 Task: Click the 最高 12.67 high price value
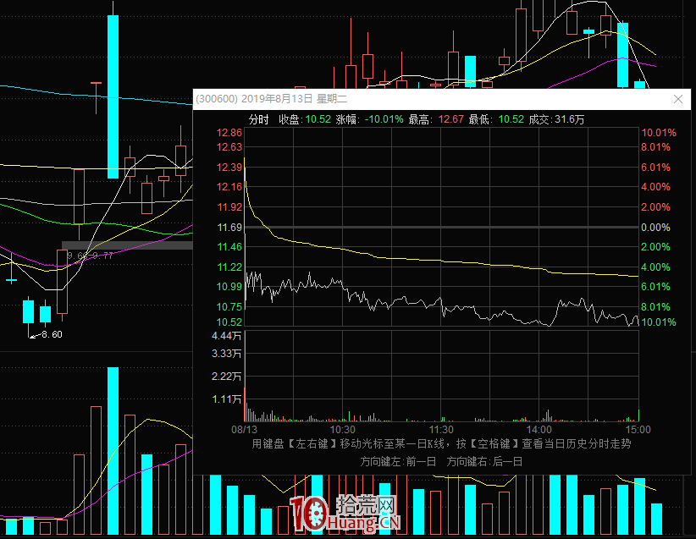[450, 119]
